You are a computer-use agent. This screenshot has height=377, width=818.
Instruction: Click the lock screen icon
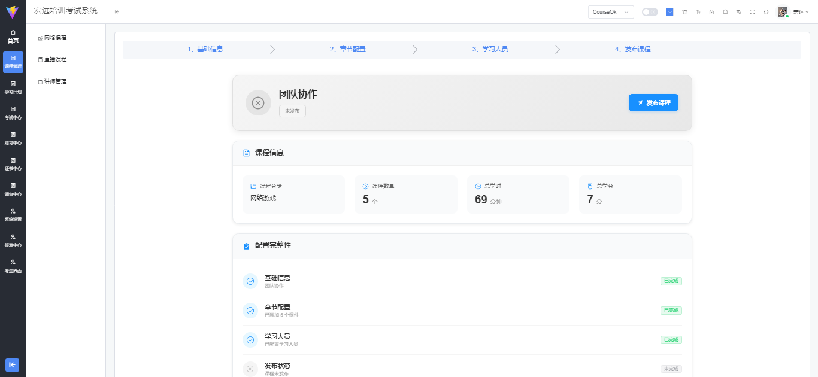pos(711,11)
